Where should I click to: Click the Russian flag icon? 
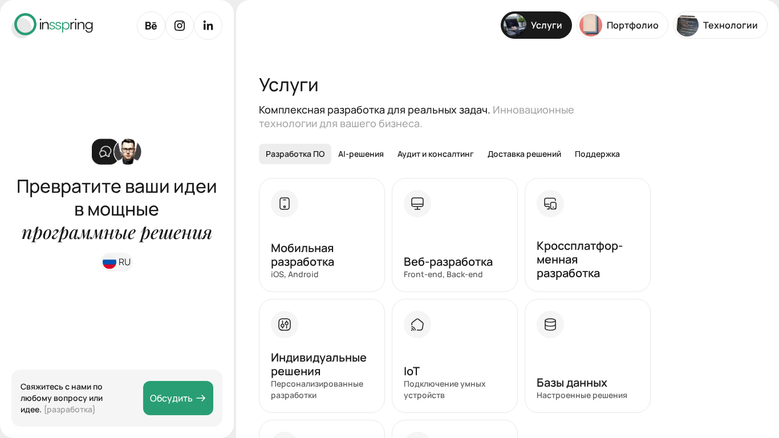(x=109, y=262)
